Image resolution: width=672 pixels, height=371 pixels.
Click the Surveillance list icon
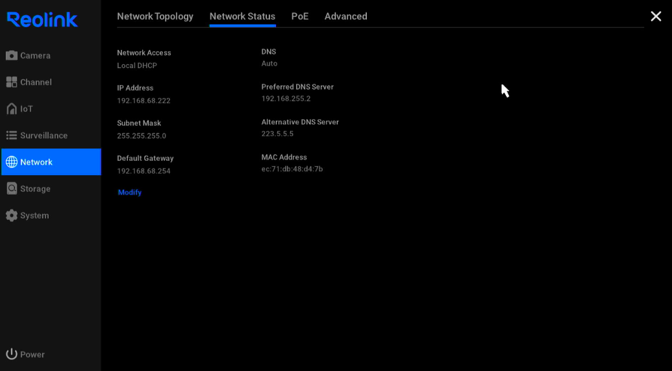[x=12, y=135]
